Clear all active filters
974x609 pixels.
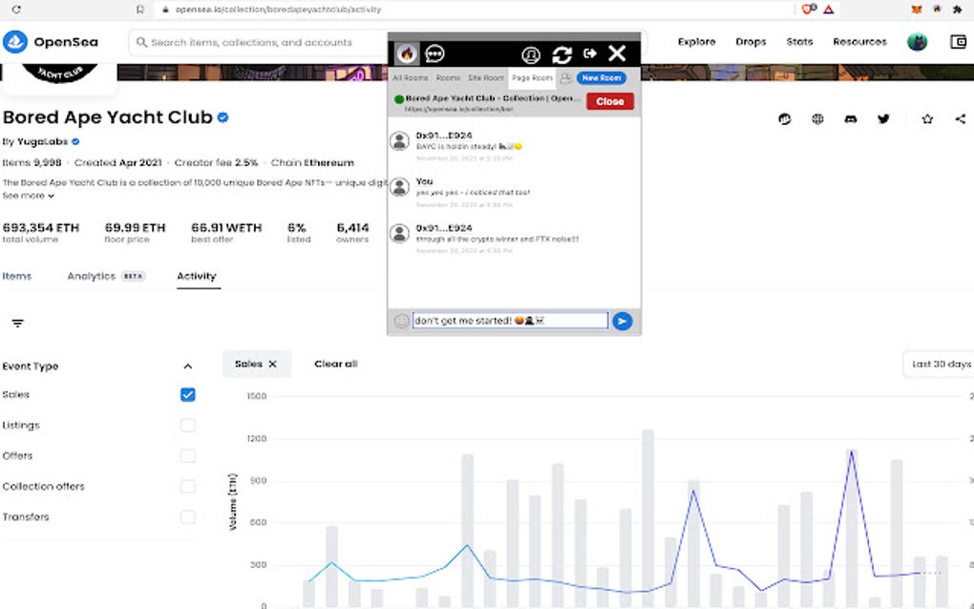pos(335,364)
